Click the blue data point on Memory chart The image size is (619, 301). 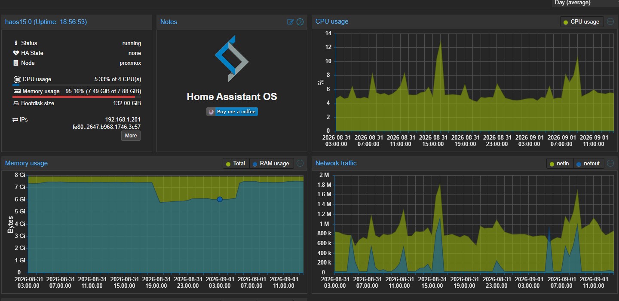tap(220, 199)
